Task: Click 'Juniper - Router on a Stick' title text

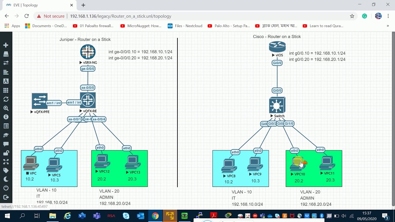Action: pyautogui.click(x=85, y=39)
